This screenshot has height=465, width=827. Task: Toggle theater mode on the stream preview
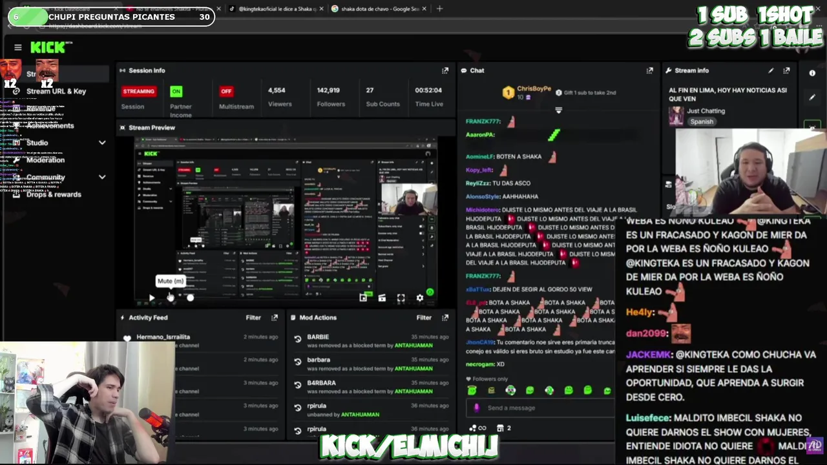pos(382,298)
